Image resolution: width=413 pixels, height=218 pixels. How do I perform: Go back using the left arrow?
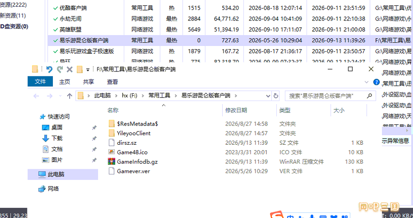36,96
